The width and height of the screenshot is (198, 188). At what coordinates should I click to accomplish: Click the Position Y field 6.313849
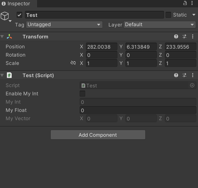[141, 47]
